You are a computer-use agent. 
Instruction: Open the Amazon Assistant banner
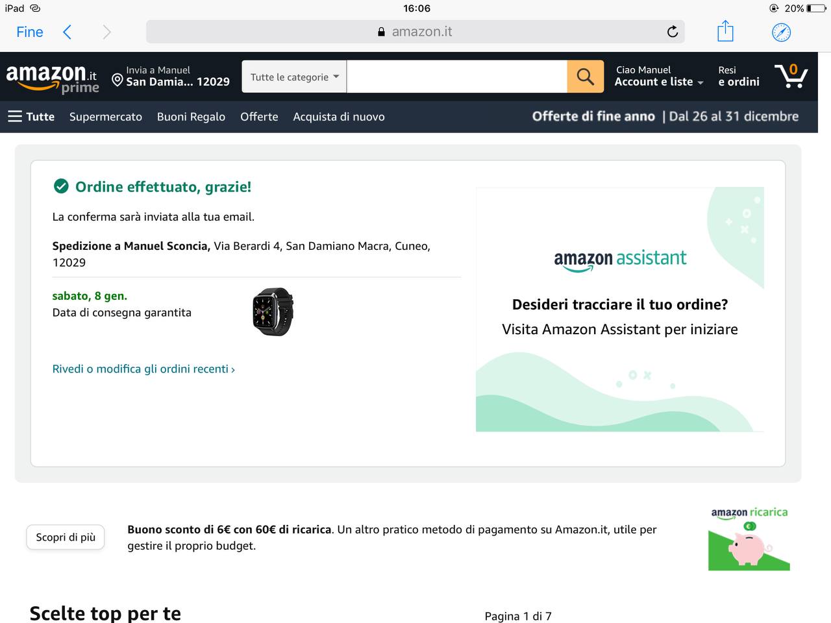(x=620, y=310)
